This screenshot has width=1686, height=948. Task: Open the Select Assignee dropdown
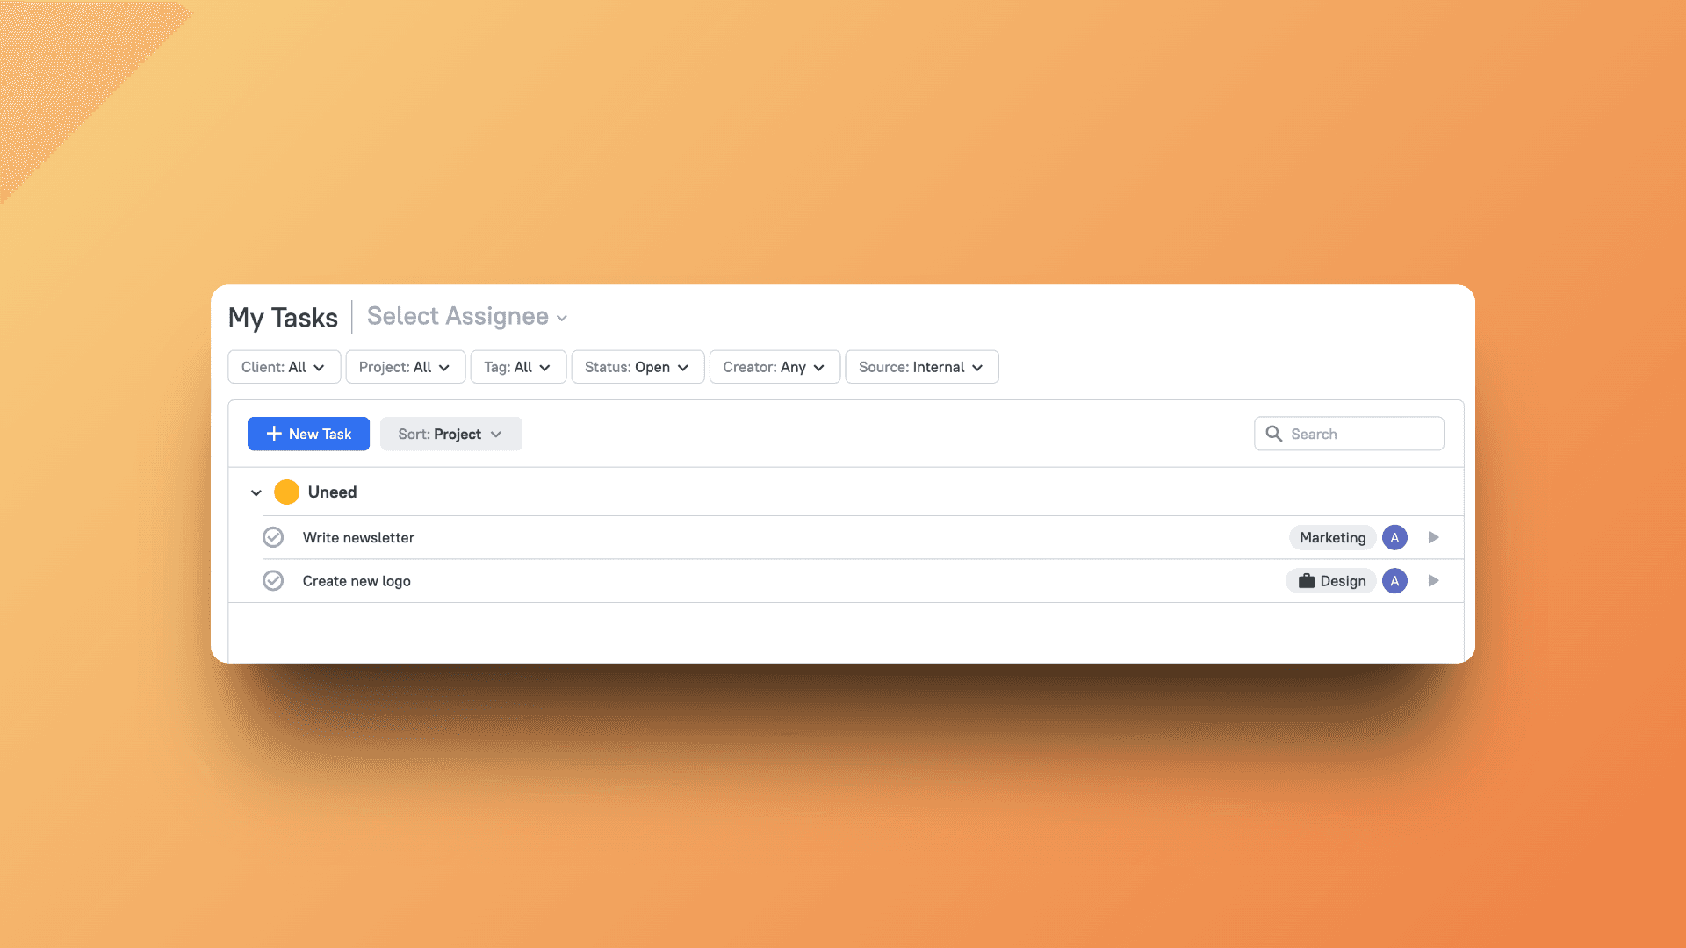click(466, 317)
